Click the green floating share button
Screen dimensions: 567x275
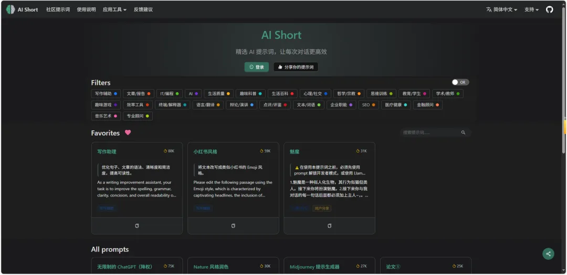point(548,254)
